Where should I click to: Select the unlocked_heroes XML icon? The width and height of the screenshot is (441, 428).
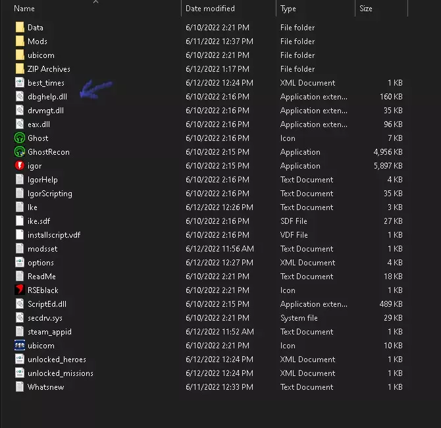click(20, 359)
